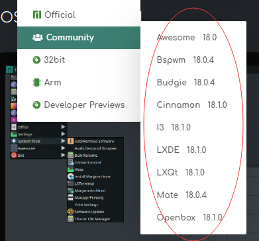This screenshot has height=241, width=259.
Task: Click the Manage Printing printer icon
Action: click(x=70, y=198)
